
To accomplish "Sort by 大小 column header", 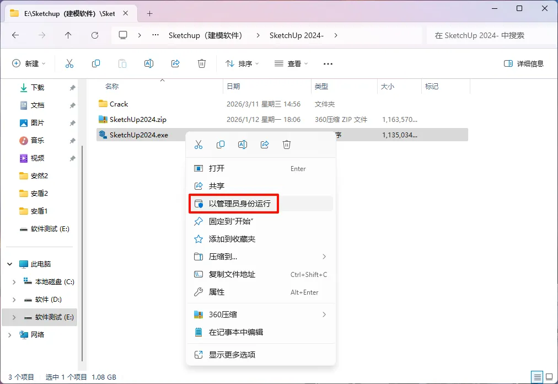I will [x=399, y=86].
